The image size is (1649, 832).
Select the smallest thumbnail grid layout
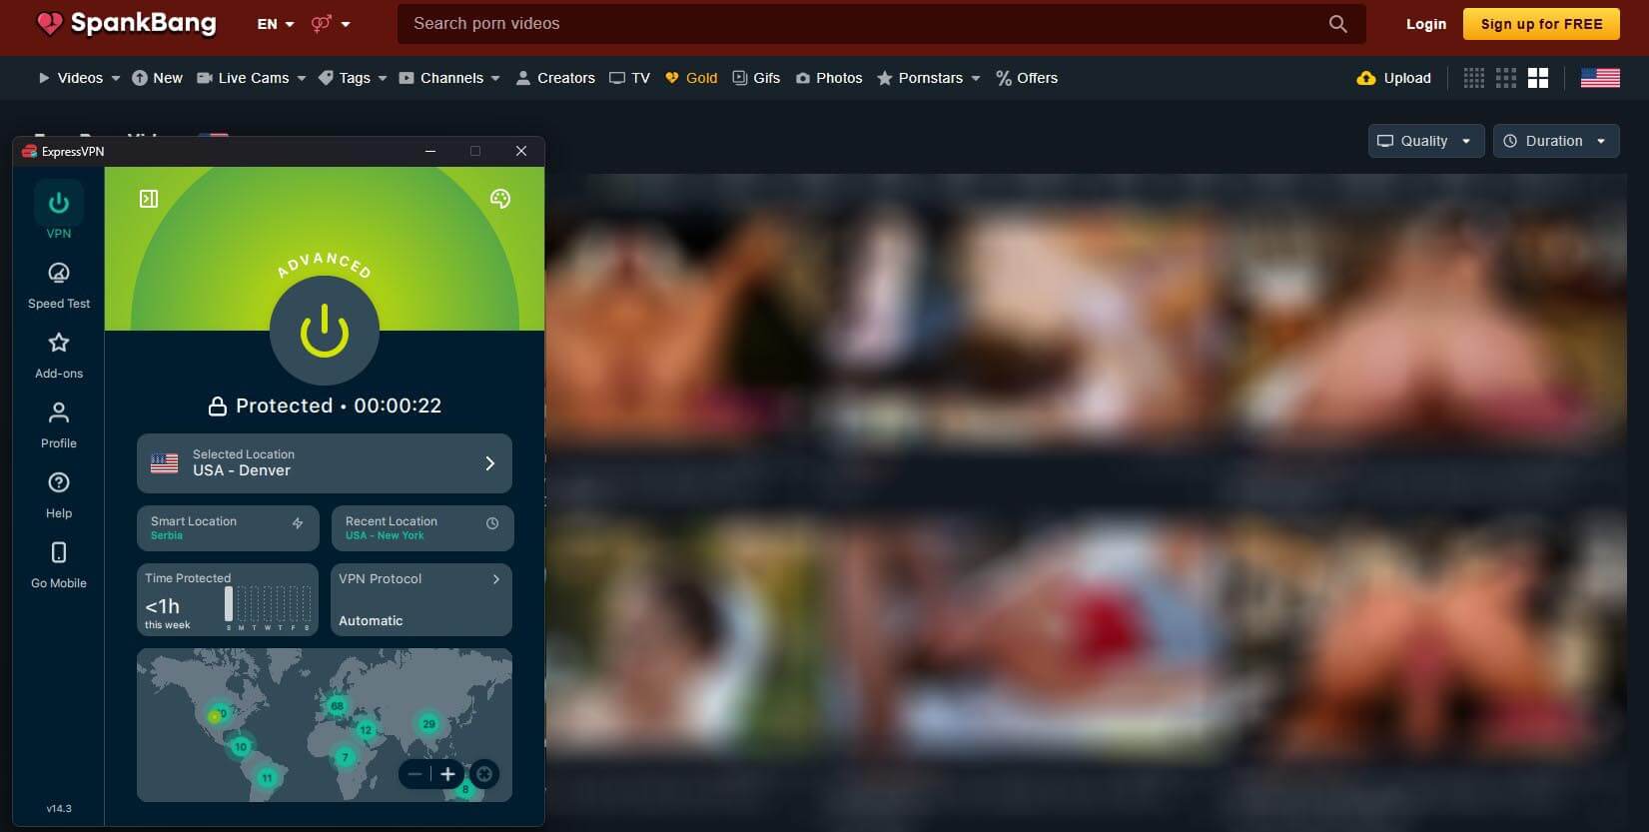(1474, 78)
